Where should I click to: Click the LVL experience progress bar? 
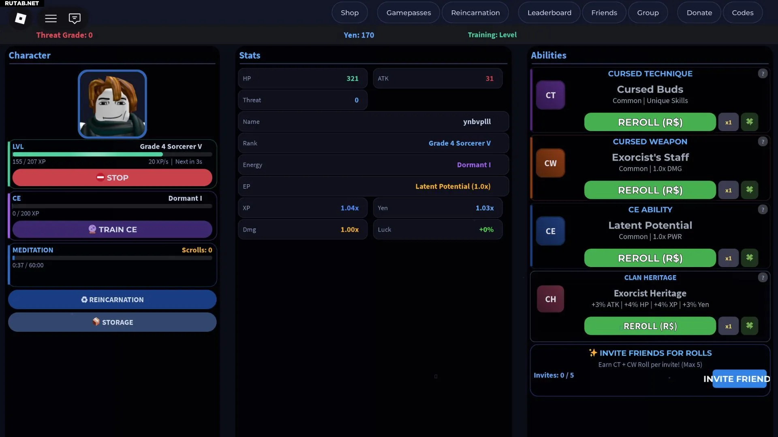[112, 154]
